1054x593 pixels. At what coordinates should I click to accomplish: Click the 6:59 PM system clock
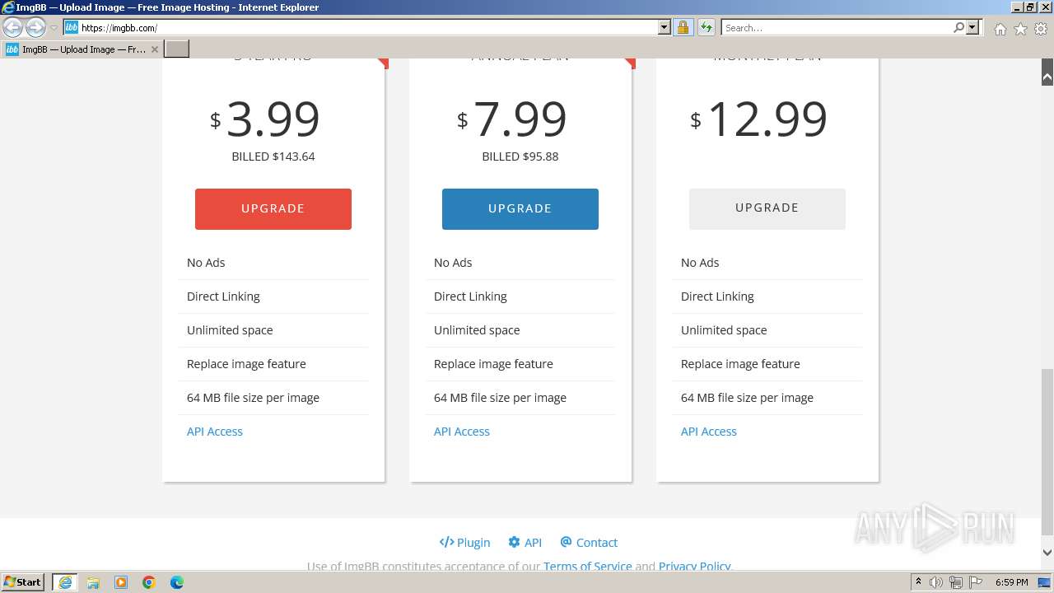point(1011,582)
